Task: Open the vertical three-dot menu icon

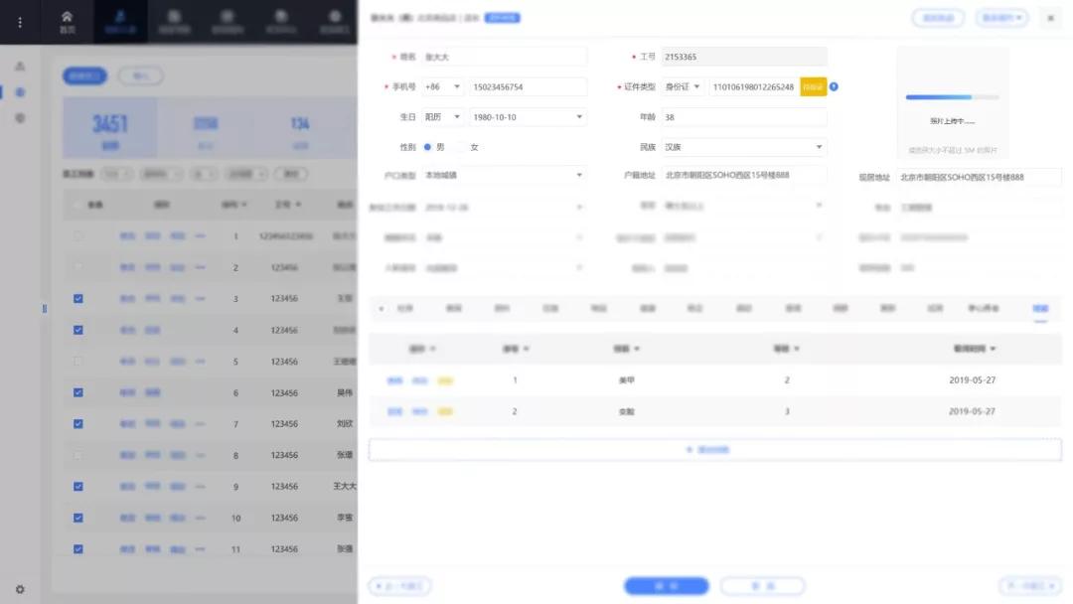Action: (x=20, y=23)
